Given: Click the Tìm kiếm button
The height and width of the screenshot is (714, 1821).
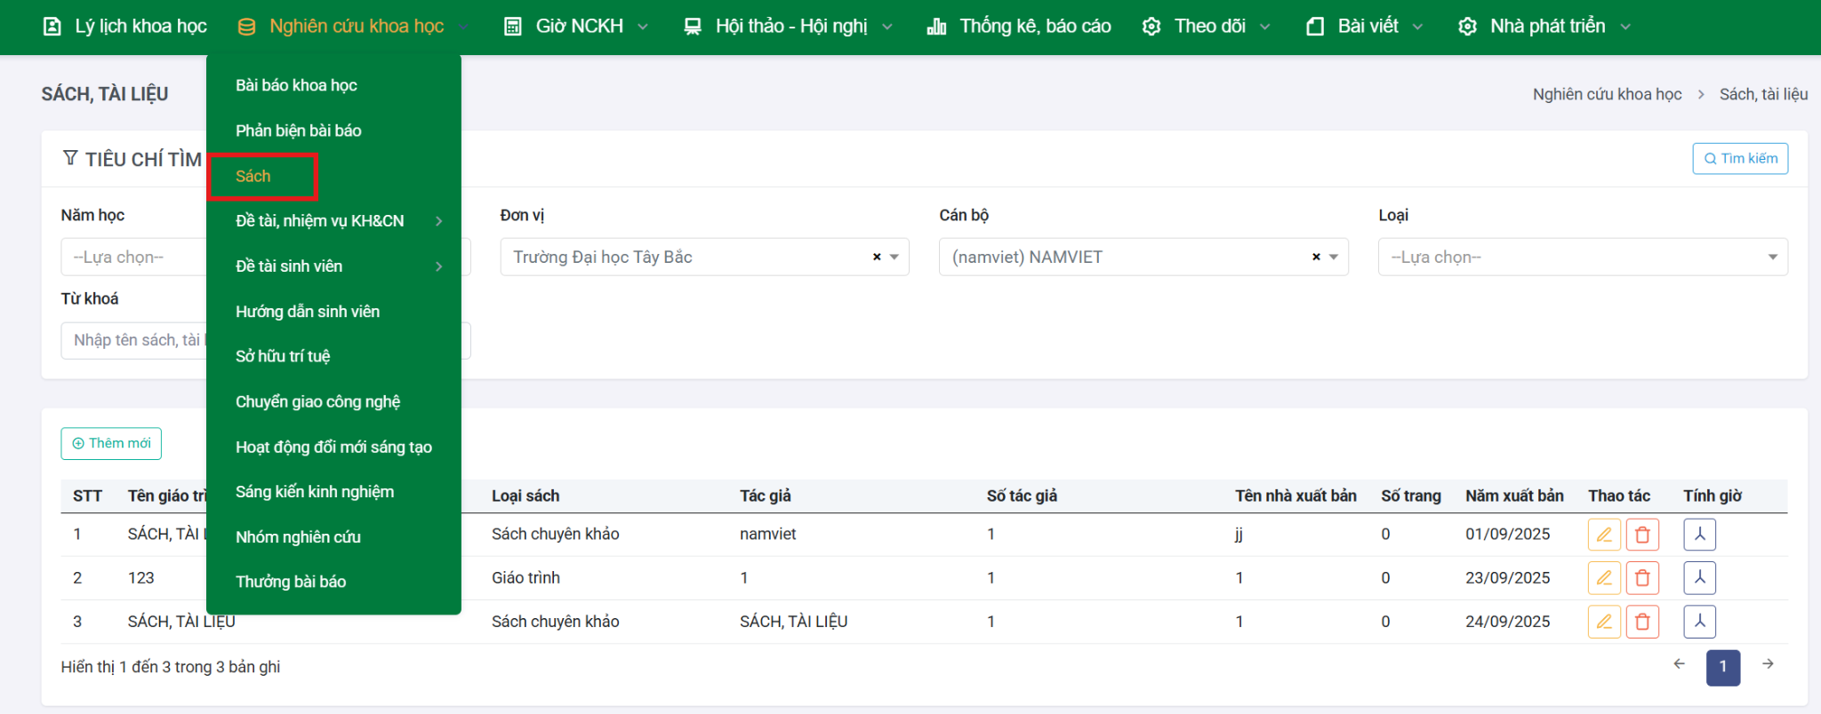Looking at the screenshot, I should click(x=1740, y=158).
